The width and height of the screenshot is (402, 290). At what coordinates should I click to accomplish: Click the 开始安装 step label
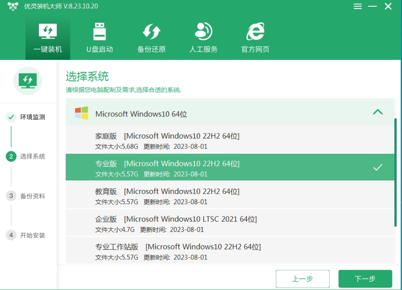pyautogui.click(x=32, y=235)
